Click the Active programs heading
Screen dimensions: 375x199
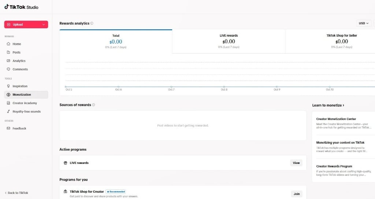click(73, 150)
